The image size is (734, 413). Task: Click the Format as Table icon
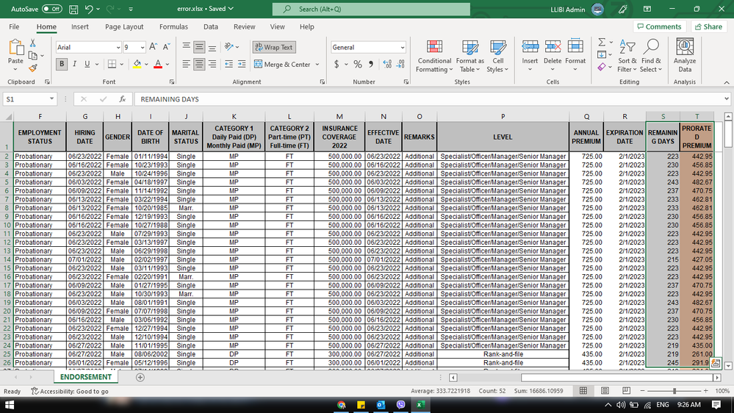469,55
